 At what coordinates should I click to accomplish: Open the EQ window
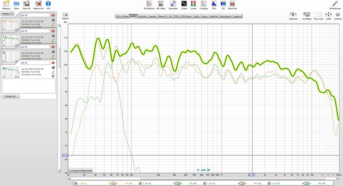click(223, 5)
